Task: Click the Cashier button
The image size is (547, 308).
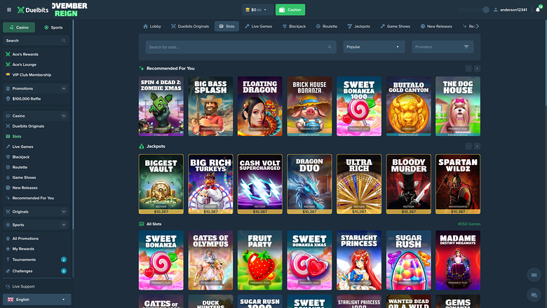Action: coord(290,10)
